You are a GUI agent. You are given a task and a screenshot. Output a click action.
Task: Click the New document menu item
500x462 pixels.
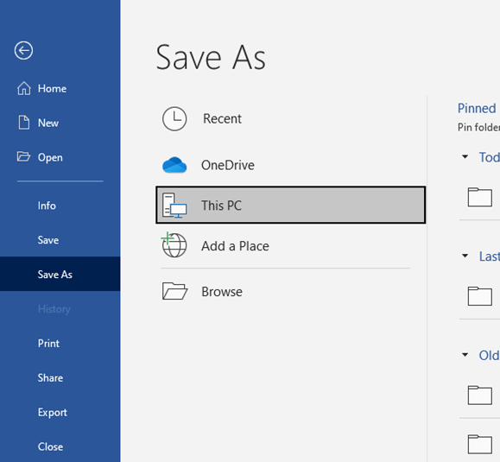(60, 123)
